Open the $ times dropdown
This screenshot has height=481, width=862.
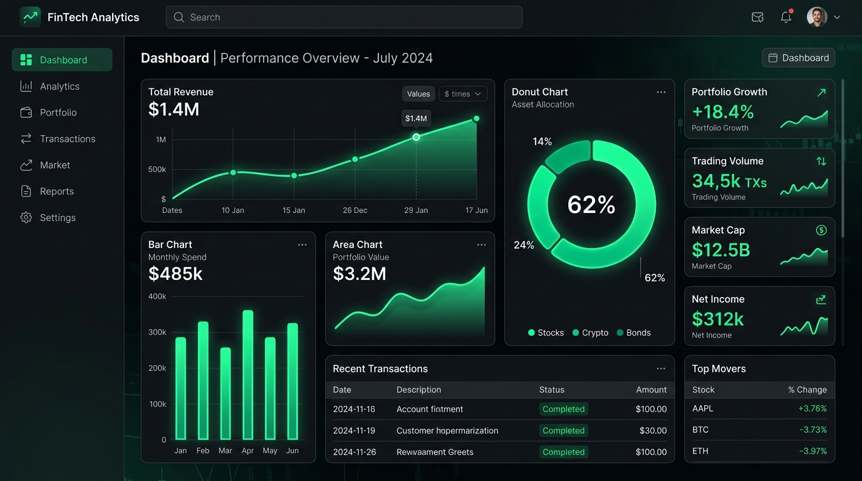coord(463,94)
